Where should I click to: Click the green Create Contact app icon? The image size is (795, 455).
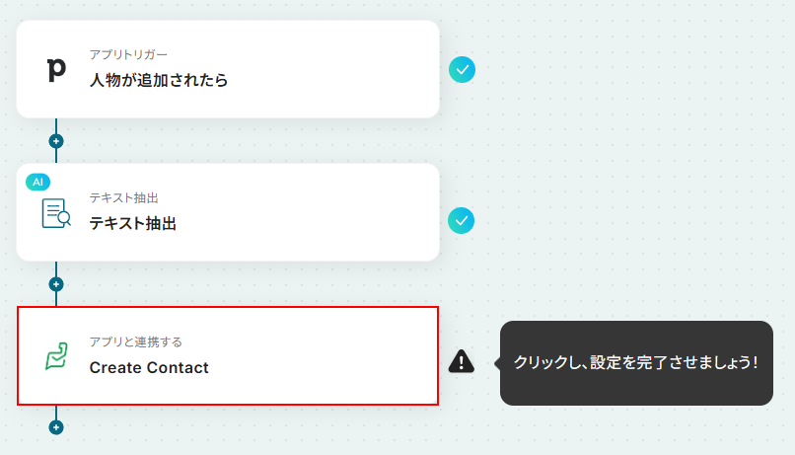tap(57, 356)
